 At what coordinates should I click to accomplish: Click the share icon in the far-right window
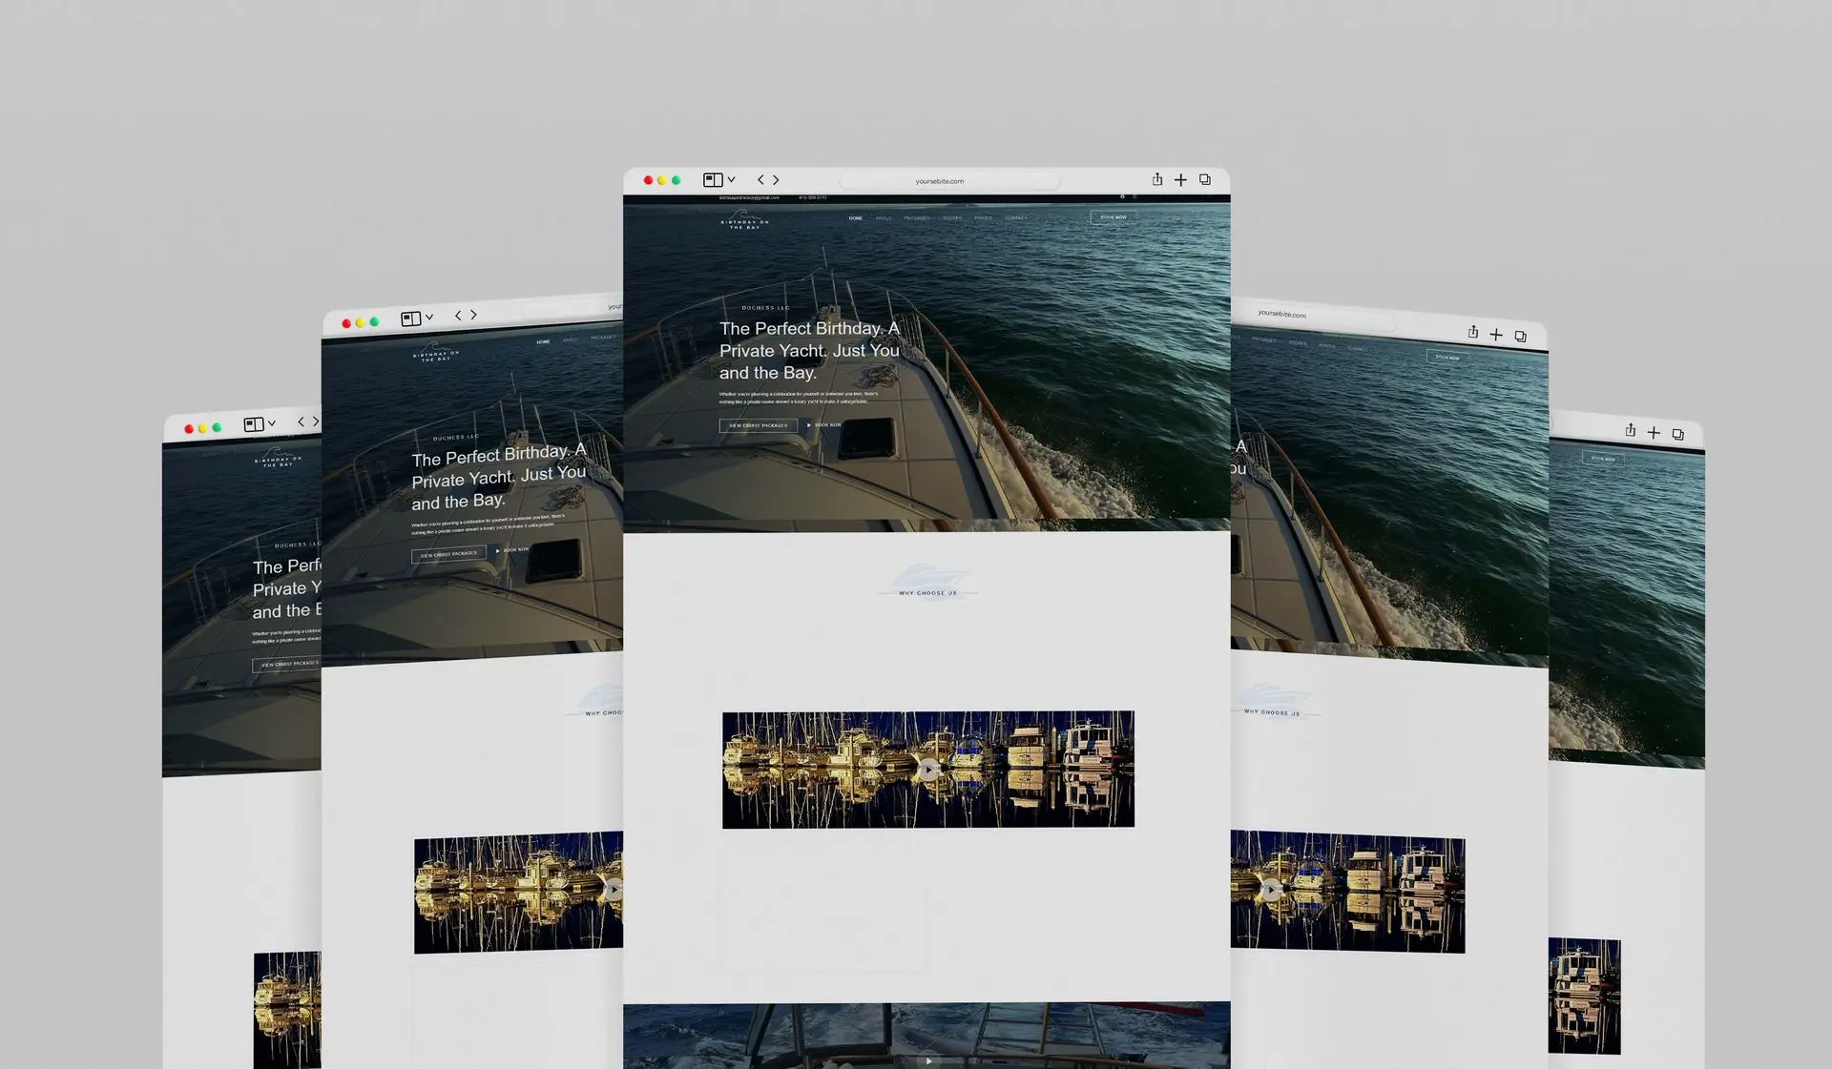pyautogui.click(x=1631, y=431)
